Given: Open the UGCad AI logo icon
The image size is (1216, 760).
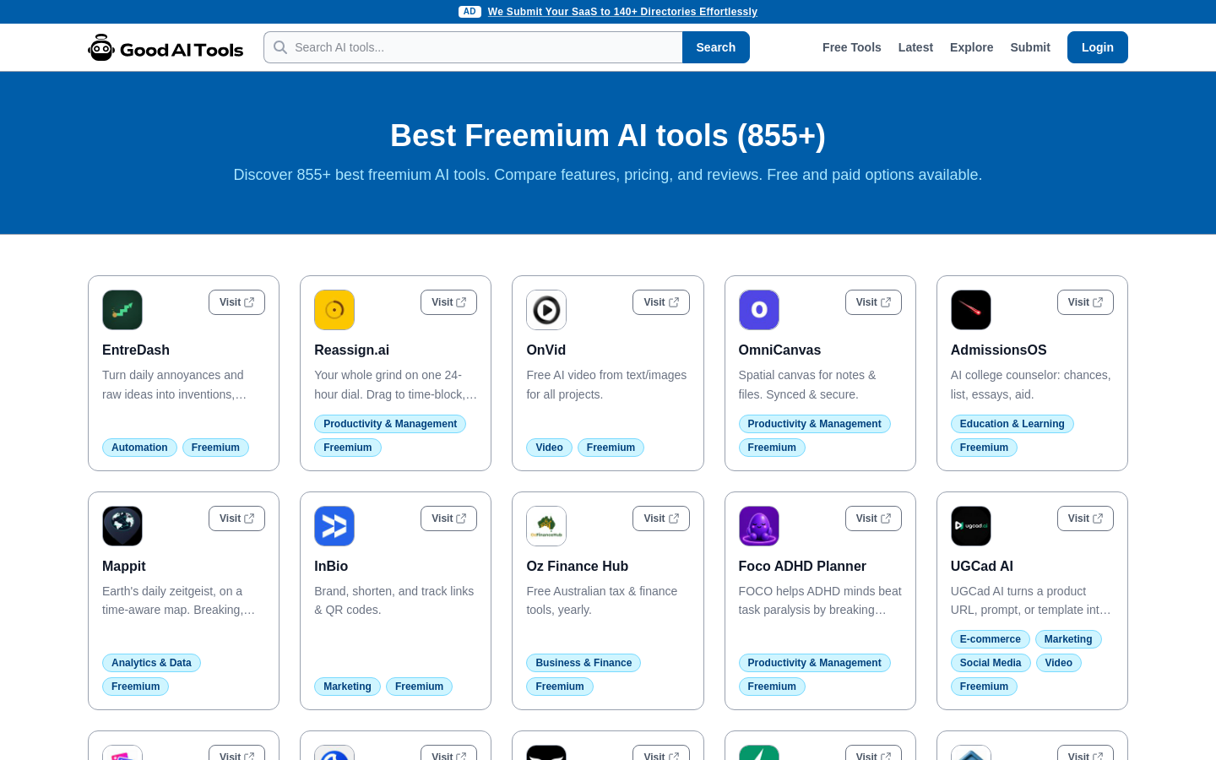Looking at the screenshot, I should pos(971,526).
